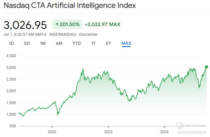The image size is (210, 137).
Task: Click the Tiger Community watermark logo
Action: coord(180,125)
